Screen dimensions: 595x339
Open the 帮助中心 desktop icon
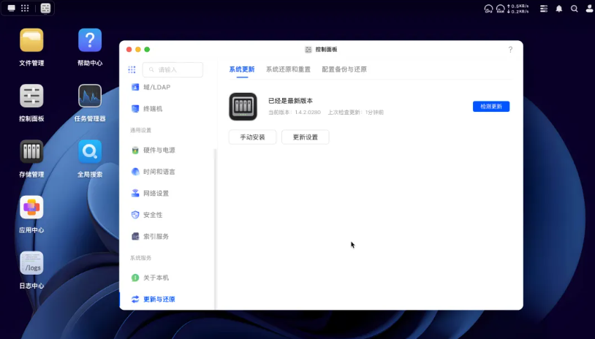click(x=90, y=40)
